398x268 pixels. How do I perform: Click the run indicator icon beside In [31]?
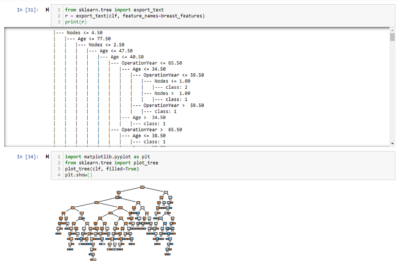tap(47, 10)
